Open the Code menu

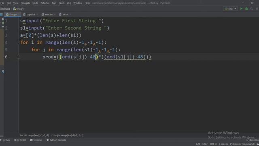[x=35, y=3]
